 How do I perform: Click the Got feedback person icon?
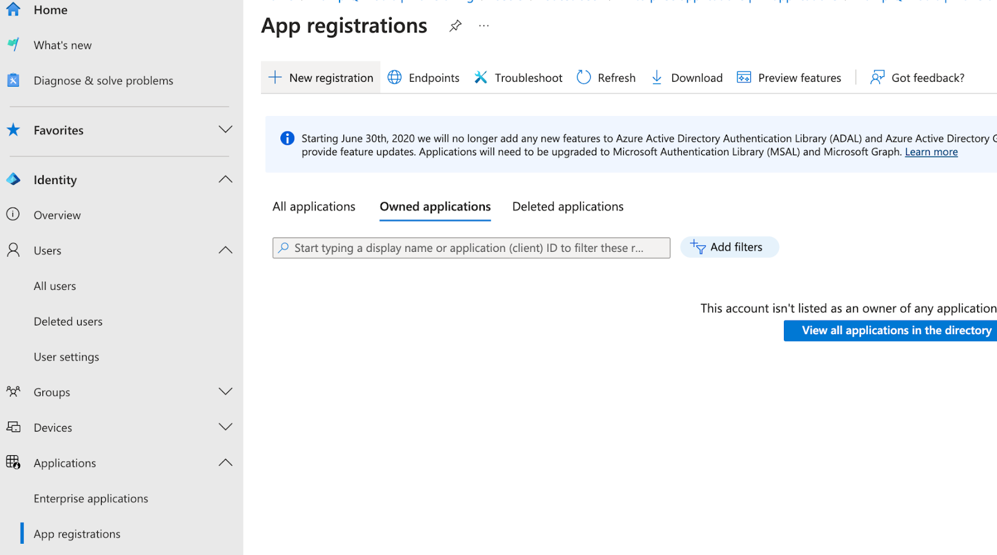click(x=877, y=77)
